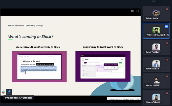The height and width of the screenshot is (106, 172).
Task: Click the ValueHub logo on the slide
Action: (x=9, y=92)
